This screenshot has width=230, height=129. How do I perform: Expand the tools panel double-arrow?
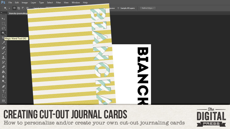1,13
